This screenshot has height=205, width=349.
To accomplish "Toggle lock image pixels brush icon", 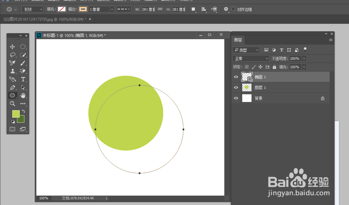I will (253, 67).
